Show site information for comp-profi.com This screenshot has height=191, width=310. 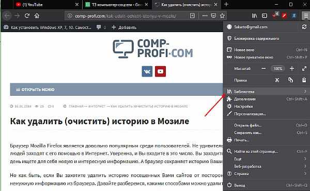70,16
